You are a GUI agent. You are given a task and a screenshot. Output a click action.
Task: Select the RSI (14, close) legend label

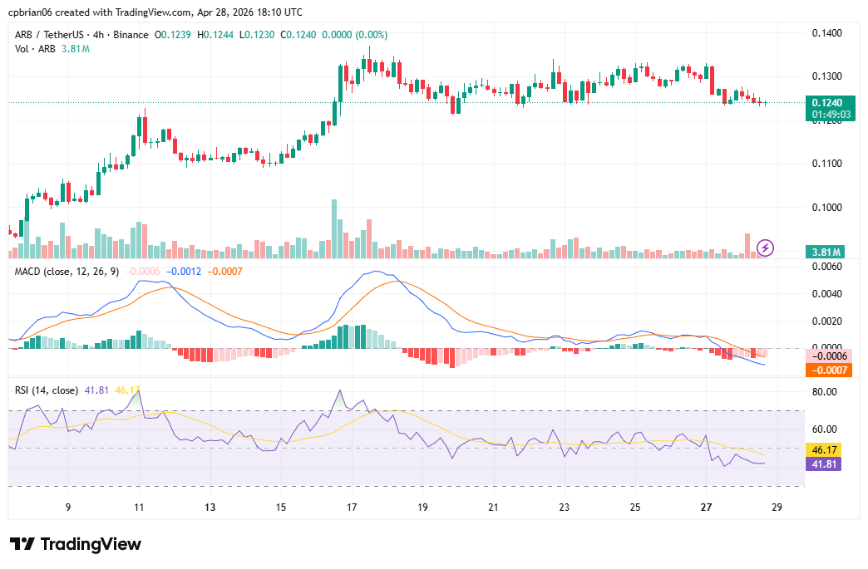(47, 390)
